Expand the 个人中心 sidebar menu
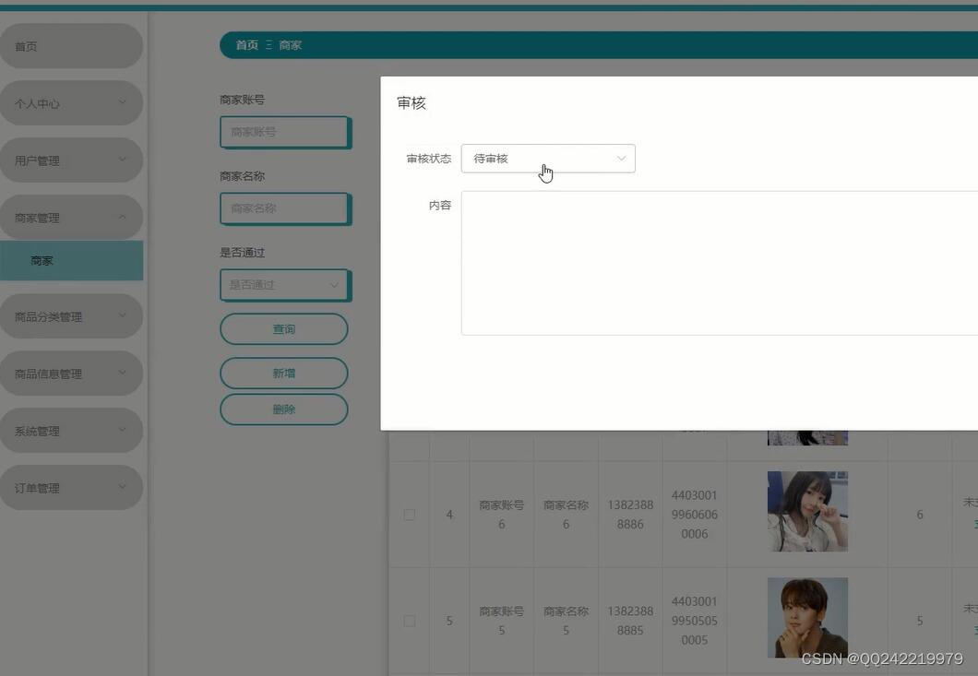This screenshot has height=676, width=978. pos(72,102)
